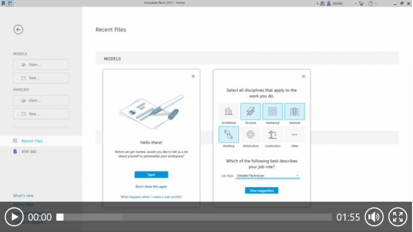The image size is (413, 232).
Task: Open a family with Families Open button
Action: 41,100
